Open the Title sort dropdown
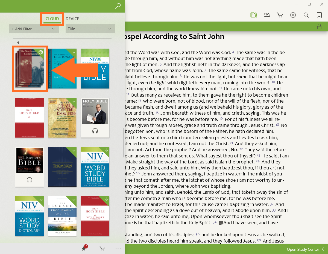The height and width of the screenshot is (254, 328). [x=90, y=29]
